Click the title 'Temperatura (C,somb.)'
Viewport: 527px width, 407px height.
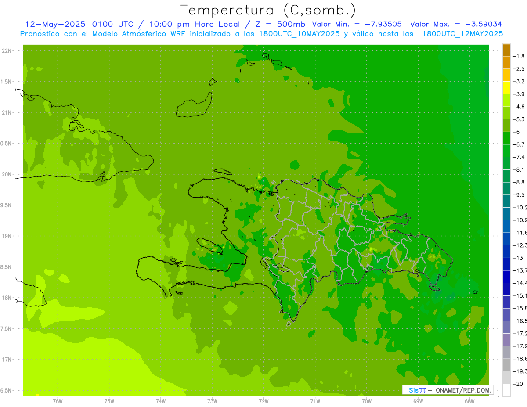coord(268,10)
